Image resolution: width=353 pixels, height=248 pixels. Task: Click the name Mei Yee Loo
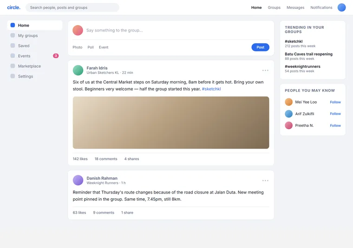(x=306, y=102)
